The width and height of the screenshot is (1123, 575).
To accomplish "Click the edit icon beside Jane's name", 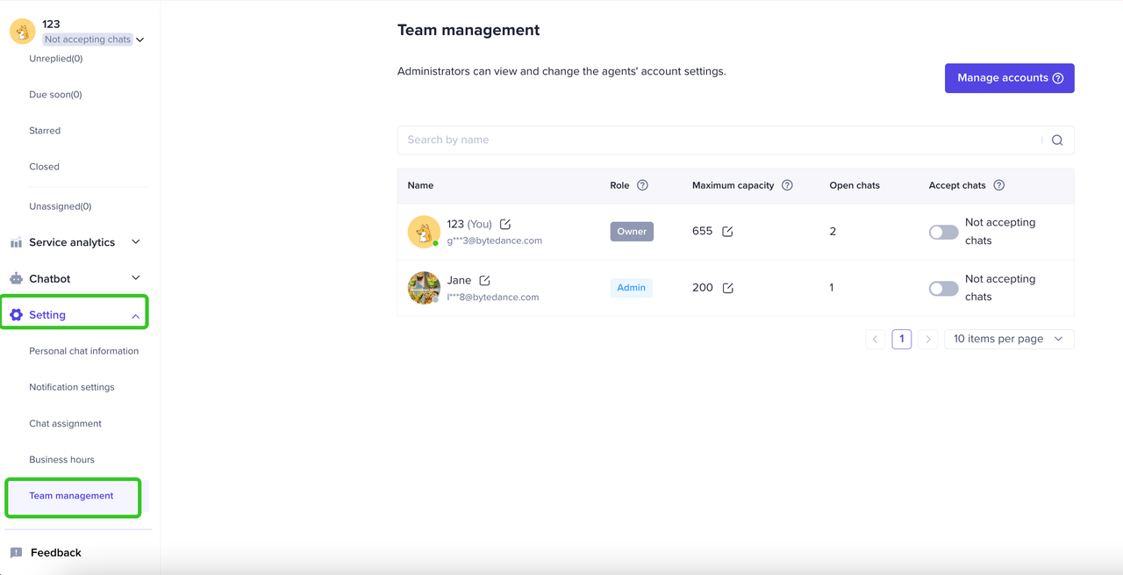I will (x=484, y=281).
